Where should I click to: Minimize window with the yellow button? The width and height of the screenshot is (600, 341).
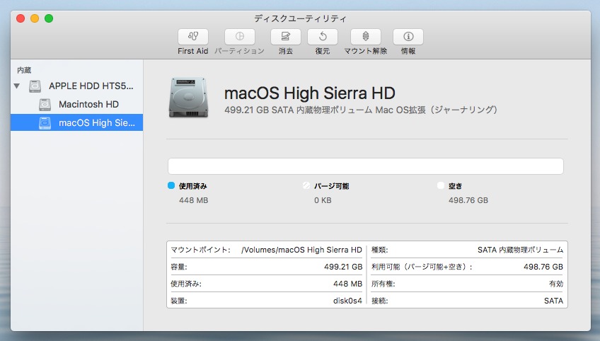[35, 18]
